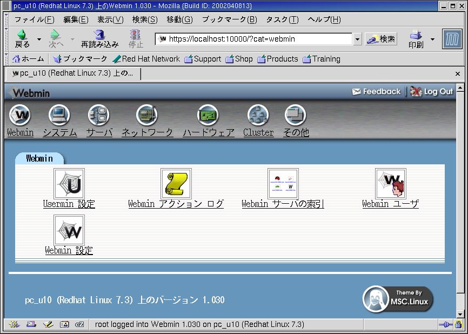This screenshot has width=468, height=334.
Task: Select the Webmin tab on the module panel
Action: 39,158
